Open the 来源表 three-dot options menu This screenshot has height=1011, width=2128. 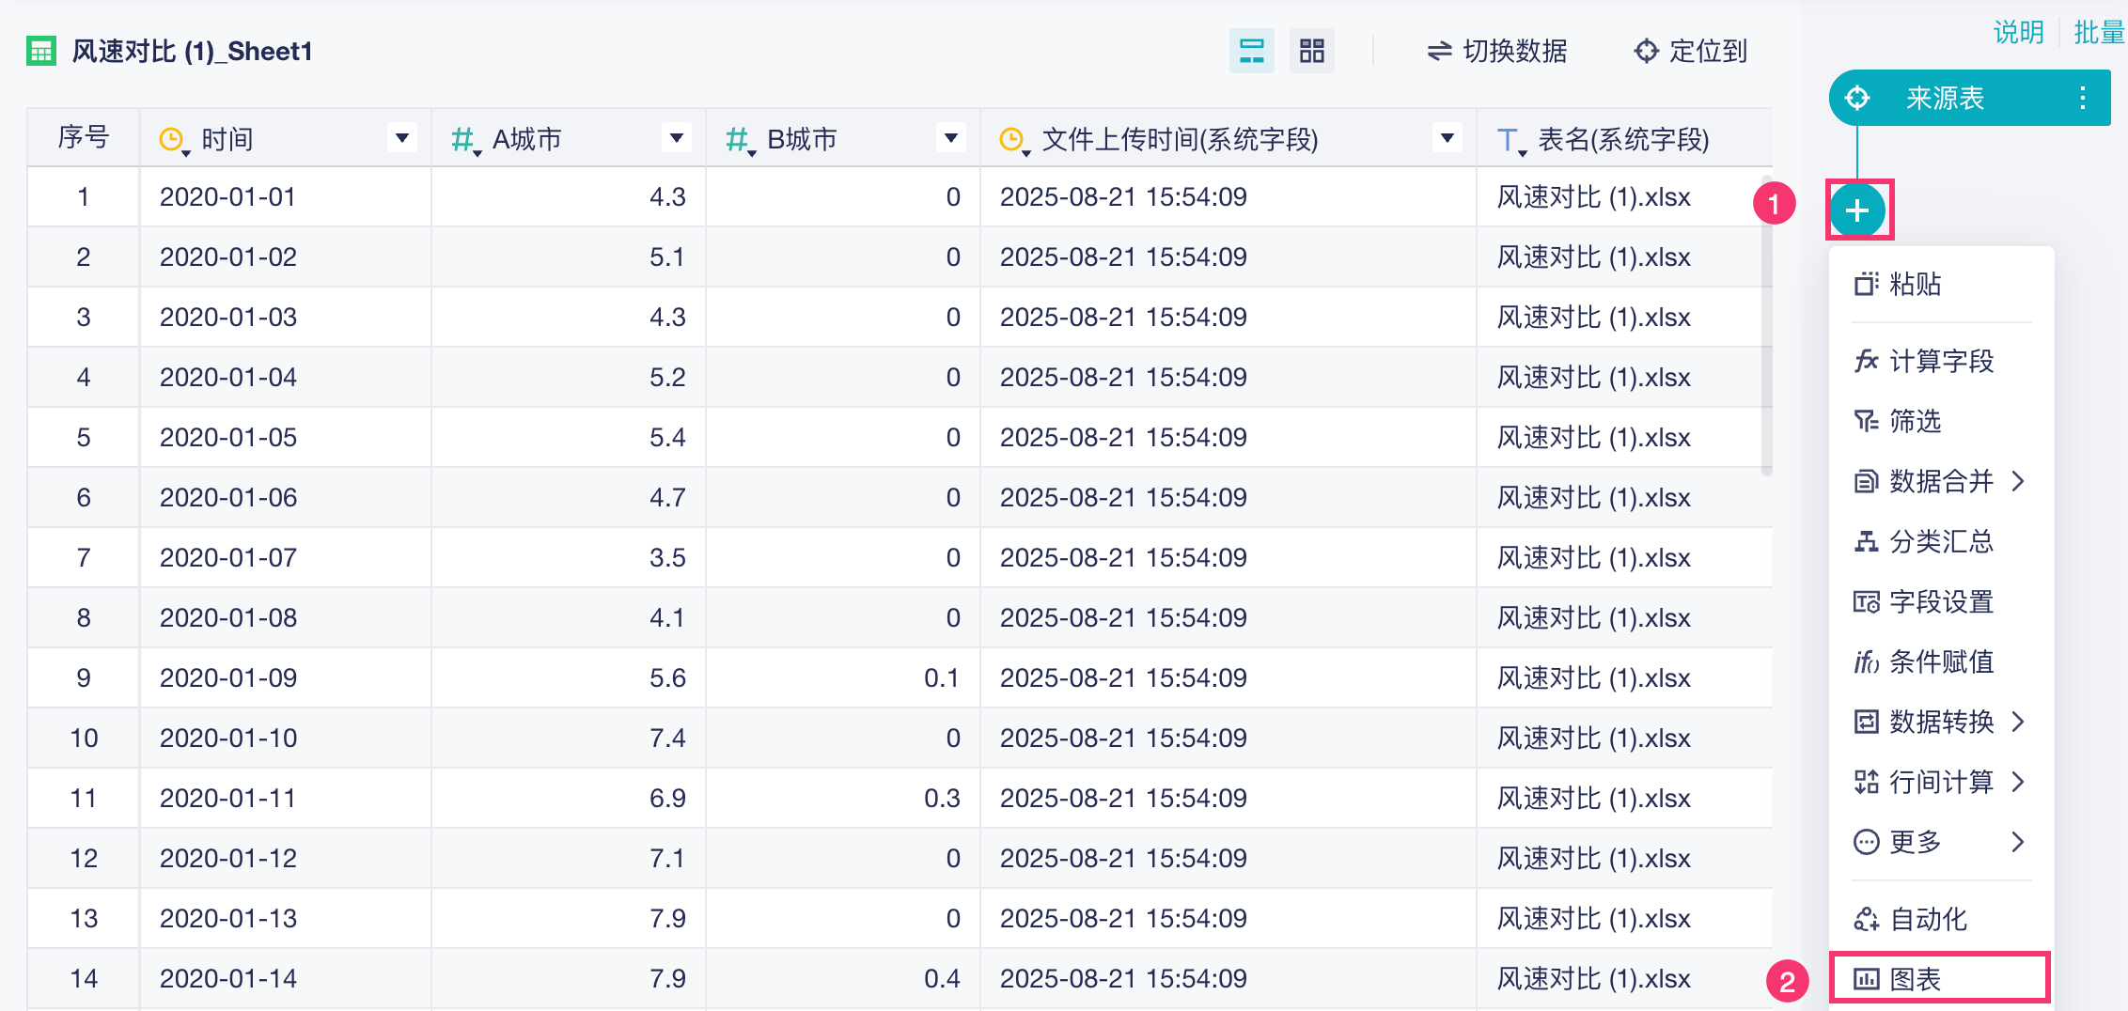(2083, 98)
